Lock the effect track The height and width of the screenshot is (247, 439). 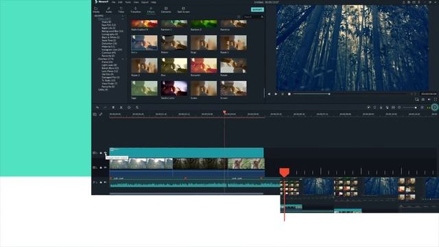101,152
